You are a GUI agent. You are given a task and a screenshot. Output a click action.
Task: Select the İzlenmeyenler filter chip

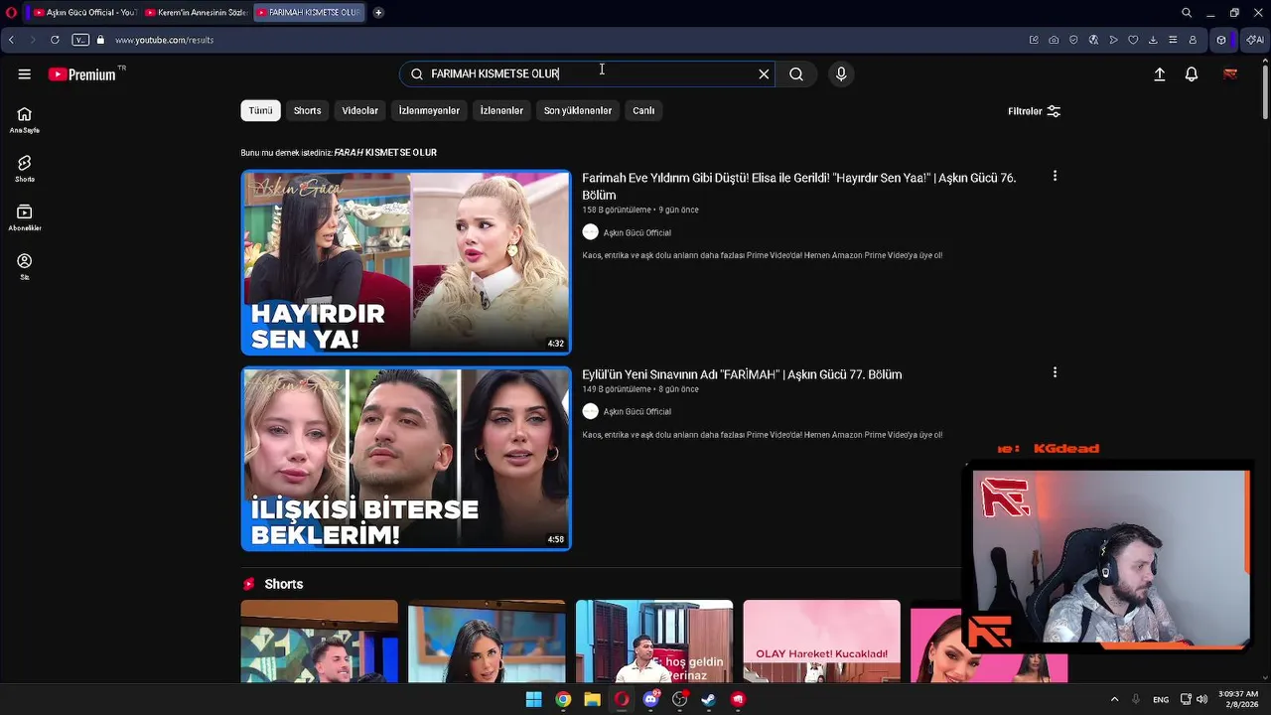pyautogui.click(x=429, y=111)
